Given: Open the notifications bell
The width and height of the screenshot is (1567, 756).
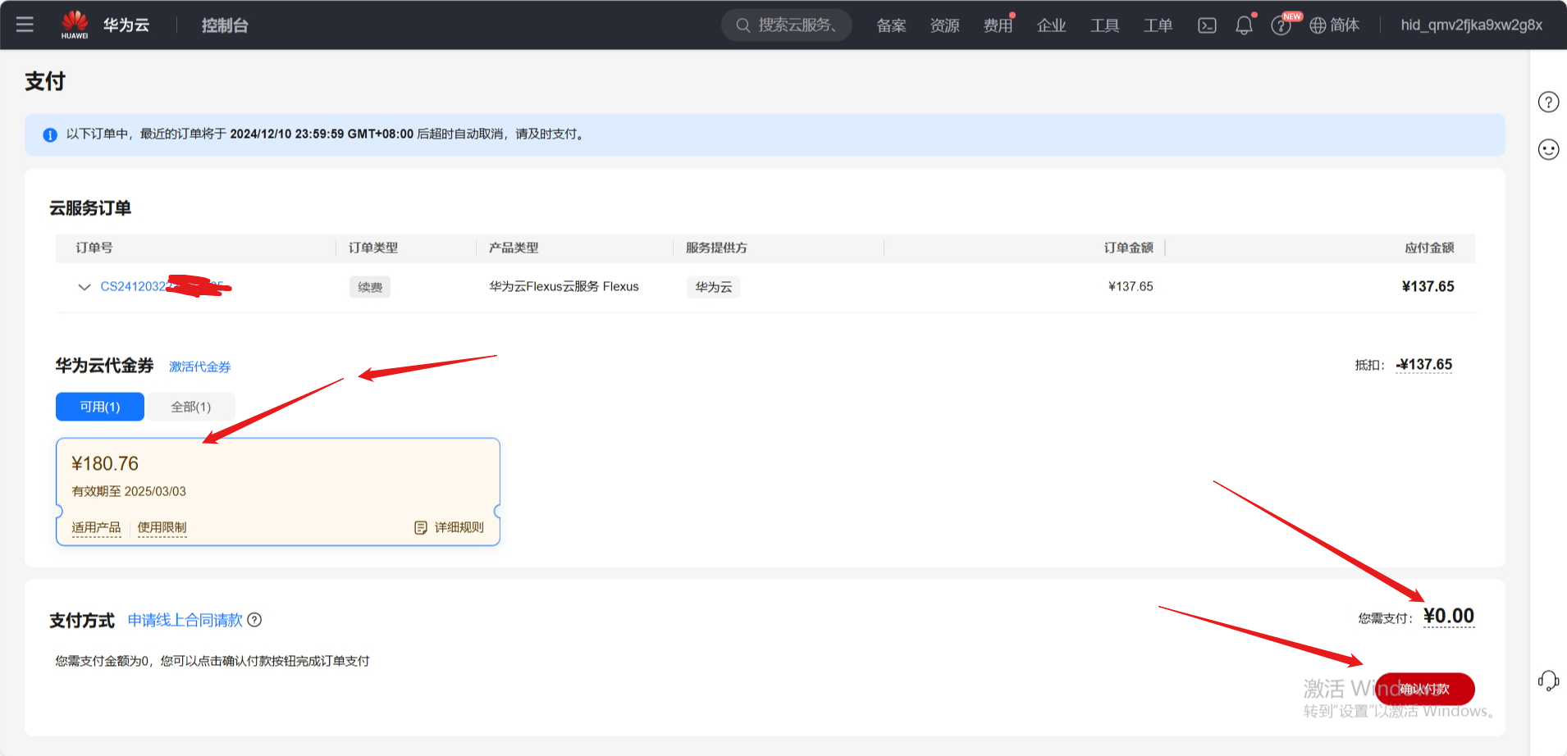Looking at the screenshot, I should pyautogui.click(x=1244, y=25).
